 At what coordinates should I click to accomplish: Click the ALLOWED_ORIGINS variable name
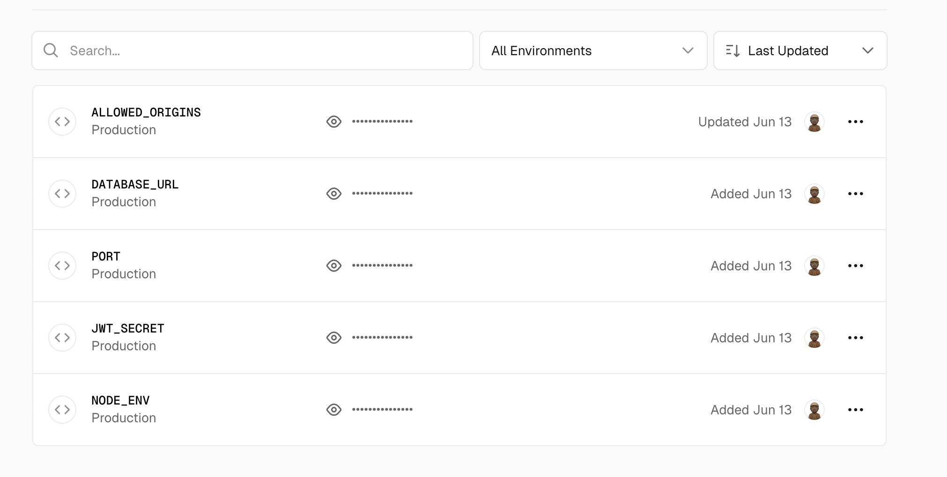click(146, 112)
